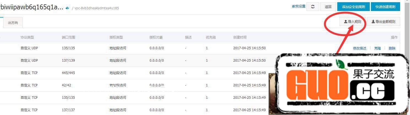This screenshot has height=115, width=410.
Task: Click the 端口范围 column header
Action: pyautogui.click(x=69, y=37)
